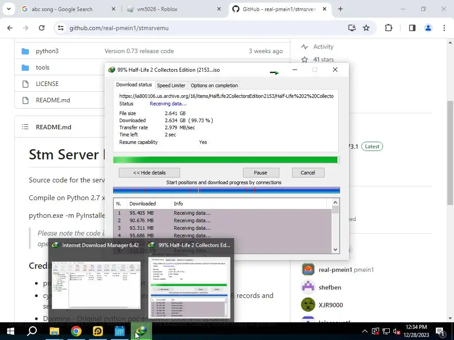Image resolution: width=454 pixels, height=340 pixels.
Task: Click the install app icon in address bar
Action: tap(352, 28)
